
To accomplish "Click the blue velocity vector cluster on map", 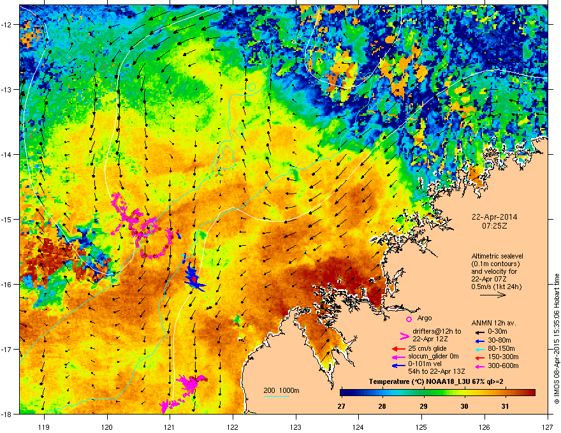I will 194,278.
